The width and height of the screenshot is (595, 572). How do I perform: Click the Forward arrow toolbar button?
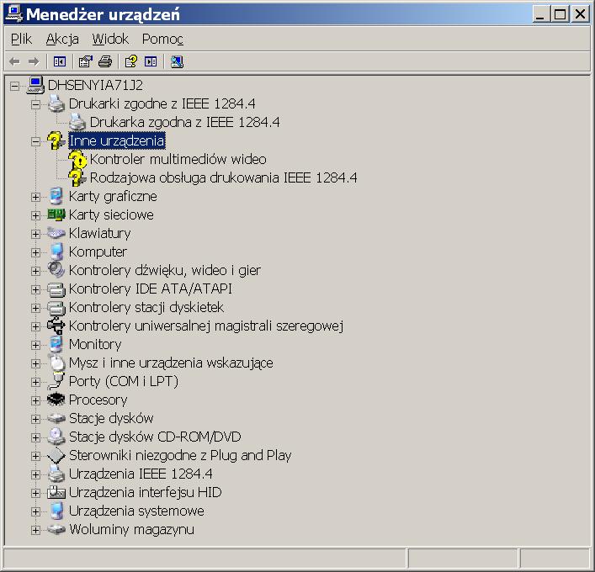point(34,61)
